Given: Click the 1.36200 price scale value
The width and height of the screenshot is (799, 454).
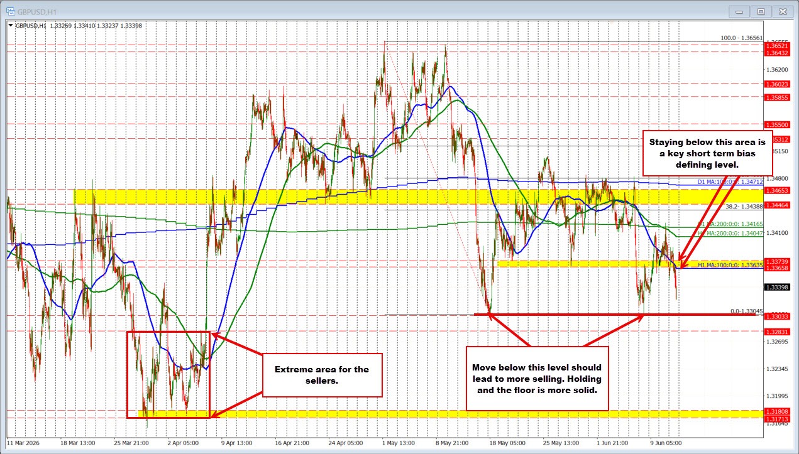Looking at the screenshot, I should tap(778, 69).
